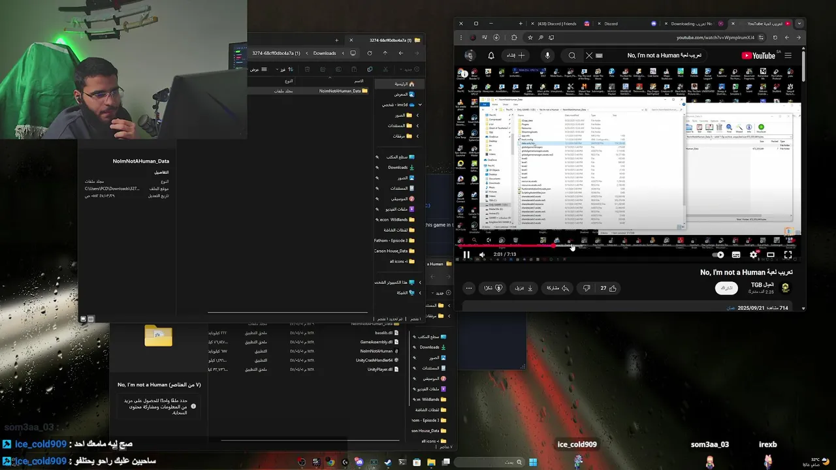Open more actions under the video
The height and width of the screenshot is (470, 836).
[x=469, y=288]
